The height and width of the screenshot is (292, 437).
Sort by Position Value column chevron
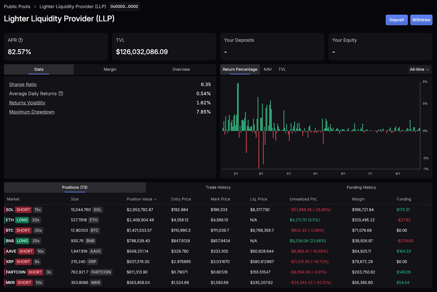(155, 199)
